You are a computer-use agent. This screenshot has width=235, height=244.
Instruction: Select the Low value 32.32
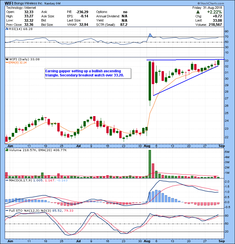point(29,20)
